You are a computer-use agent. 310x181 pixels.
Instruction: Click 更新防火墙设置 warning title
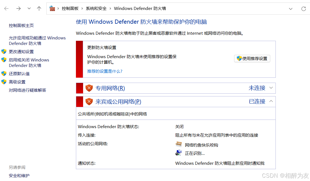click(x=102, y=48)
